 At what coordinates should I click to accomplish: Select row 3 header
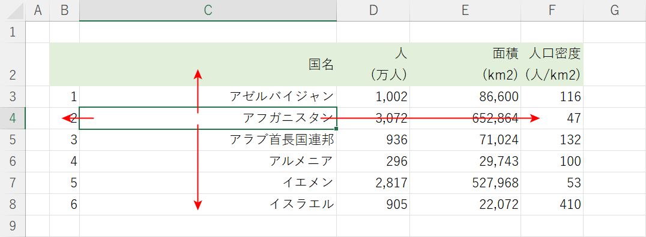pyautogui.click(x=13, y=97)
